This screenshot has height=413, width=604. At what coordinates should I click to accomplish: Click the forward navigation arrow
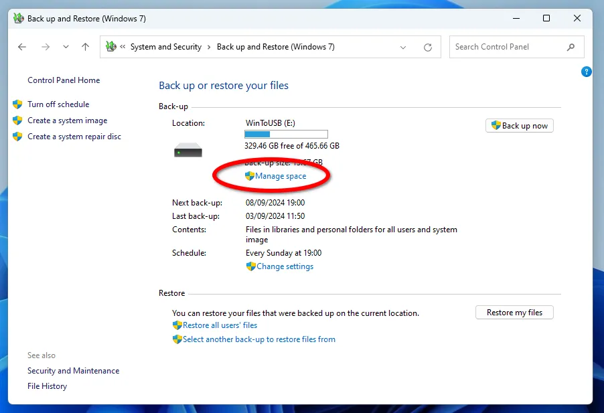tap(45, 47)
